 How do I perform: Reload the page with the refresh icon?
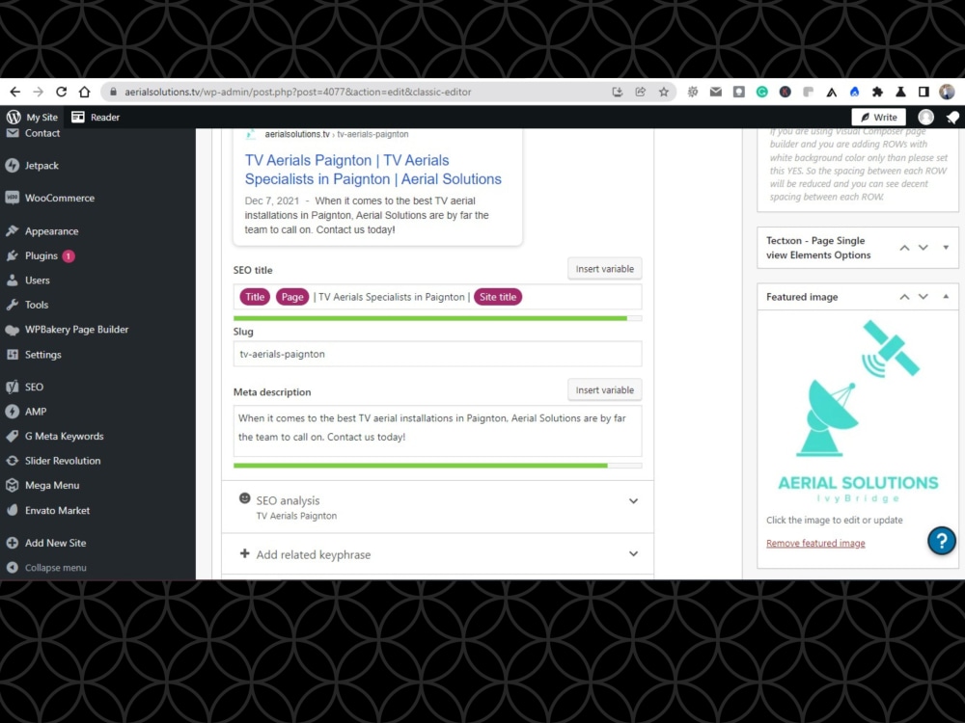[61, 92]
